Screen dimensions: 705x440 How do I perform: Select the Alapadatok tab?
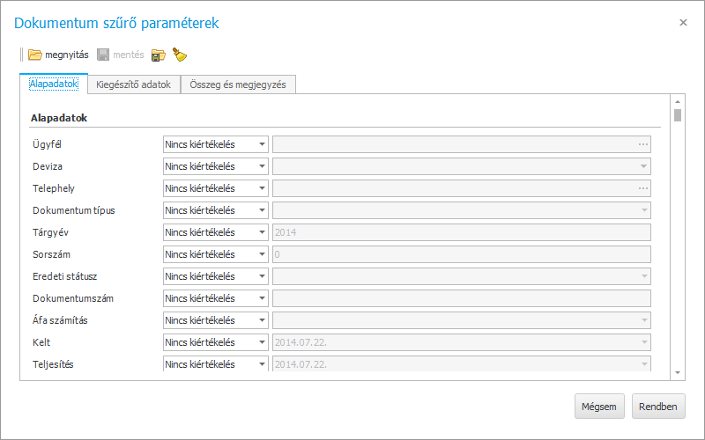point(54,84)
